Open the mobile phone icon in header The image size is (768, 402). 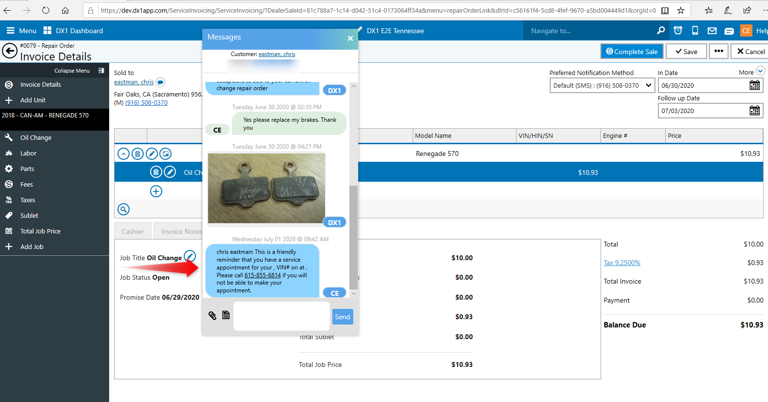(x=695, y=31)
